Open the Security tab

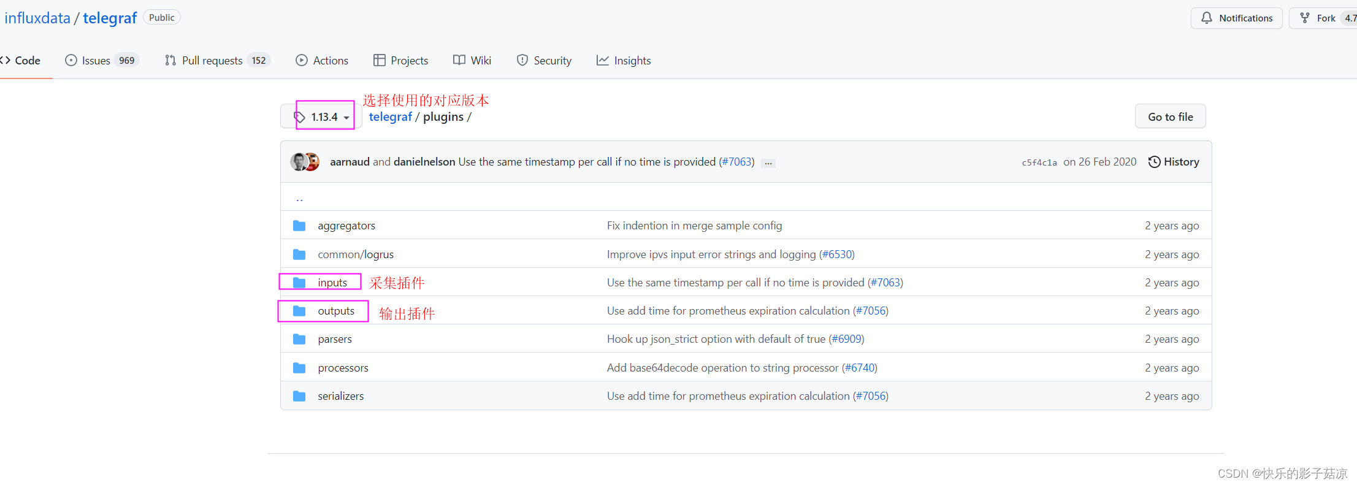(x=544, y=60)
